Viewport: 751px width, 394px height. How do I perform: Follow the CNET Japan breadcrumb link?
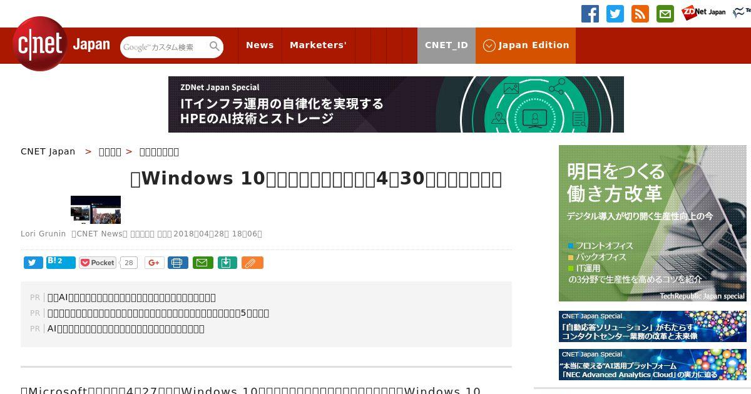tap(48, 151)
